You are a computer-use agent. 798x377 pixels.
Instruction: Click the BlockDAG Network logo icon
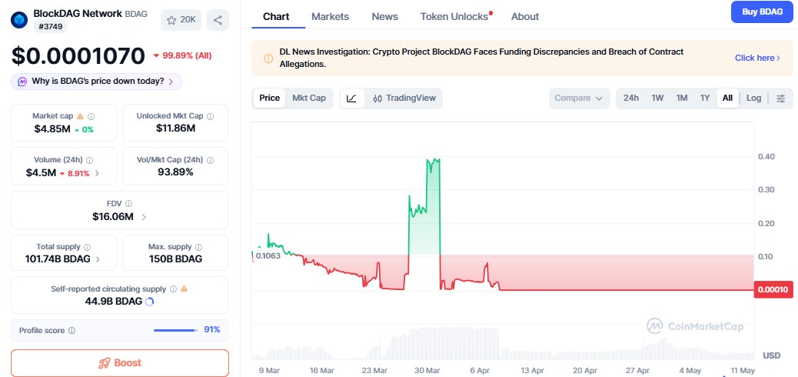(x=19, y=20)
